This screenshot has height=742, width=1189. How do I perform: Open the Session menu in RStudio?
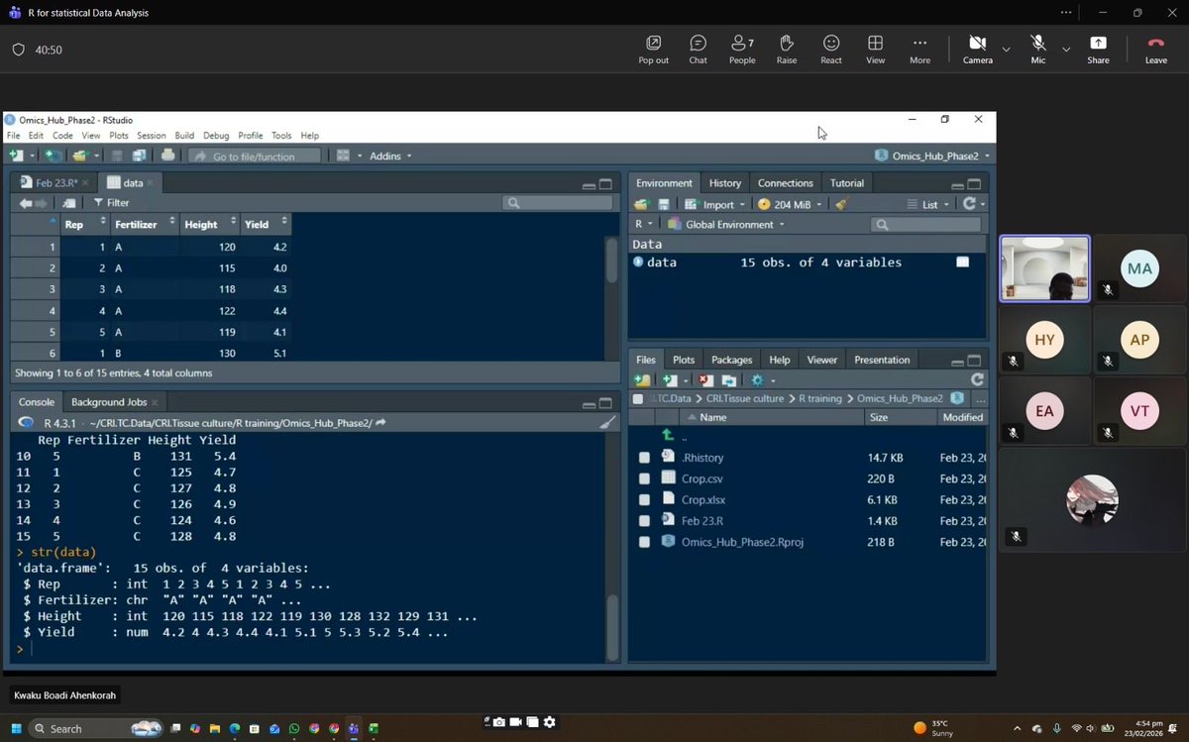[x=151, y=136]
